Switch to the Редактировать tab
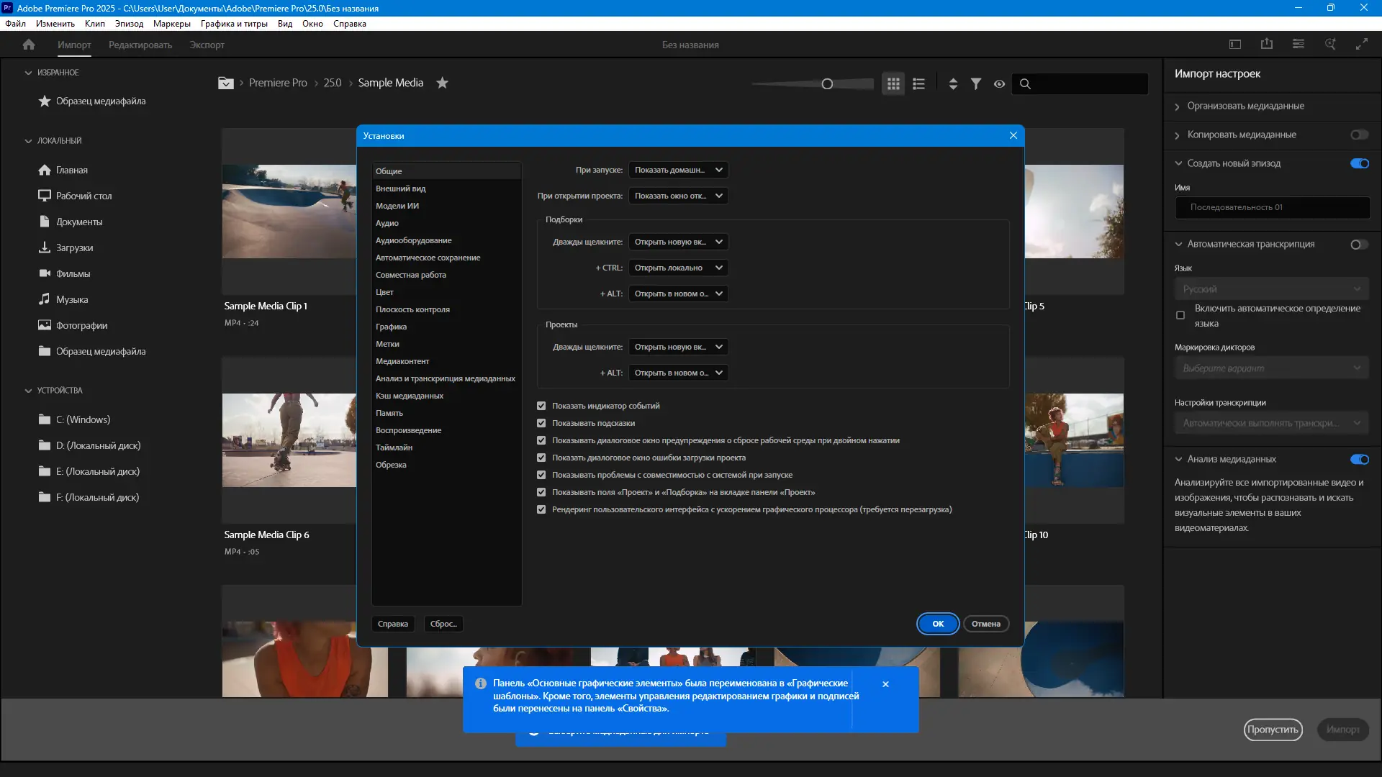The width and height of the screenshot is (1382, 777). [140, 45]
